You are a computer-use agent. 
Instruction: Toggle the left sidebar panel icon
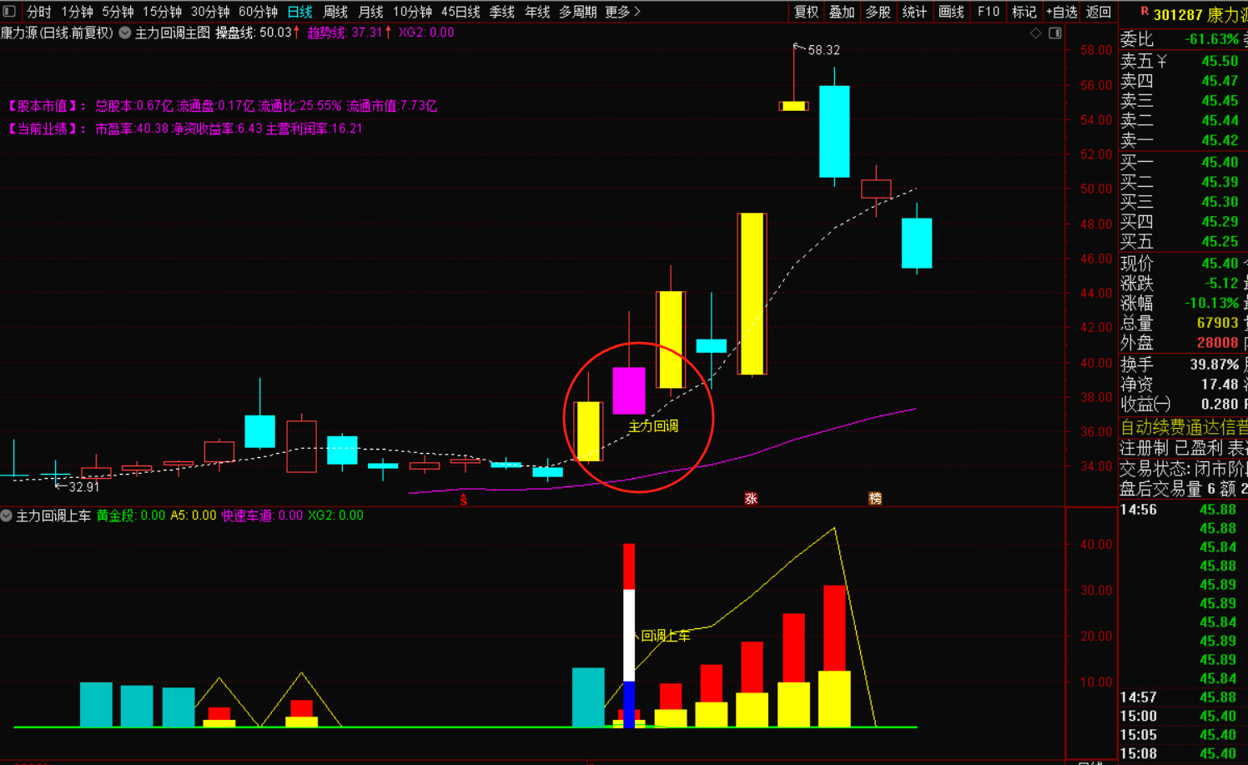(x=9, y=11)
